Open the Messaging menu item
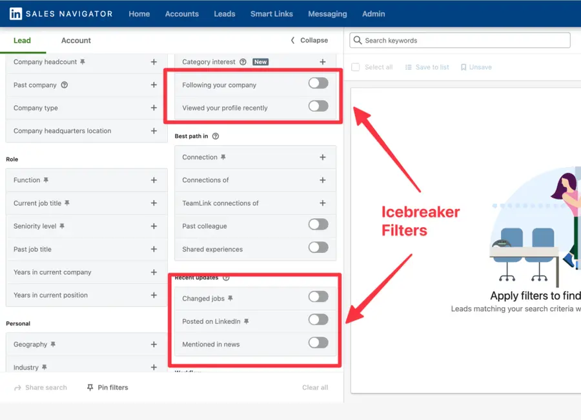This screenshot has width=581, height=420. (x=327, y=13)
